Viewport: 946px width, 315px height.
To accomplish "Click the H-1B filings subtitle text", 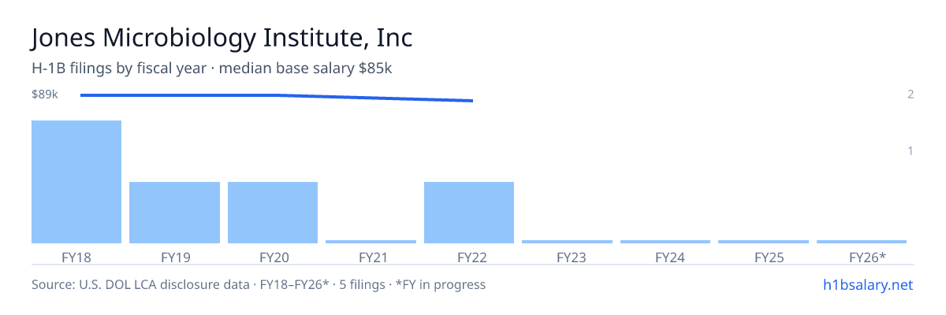I will pos(212,69).
